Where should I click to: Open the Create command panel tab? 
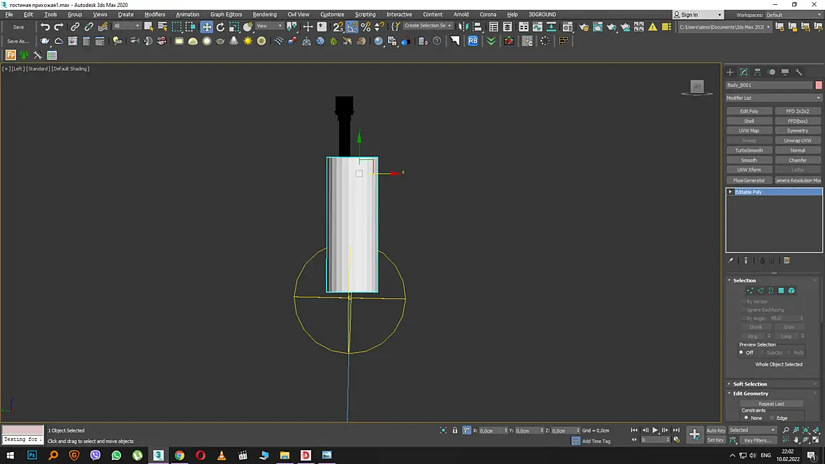point(731,72)
